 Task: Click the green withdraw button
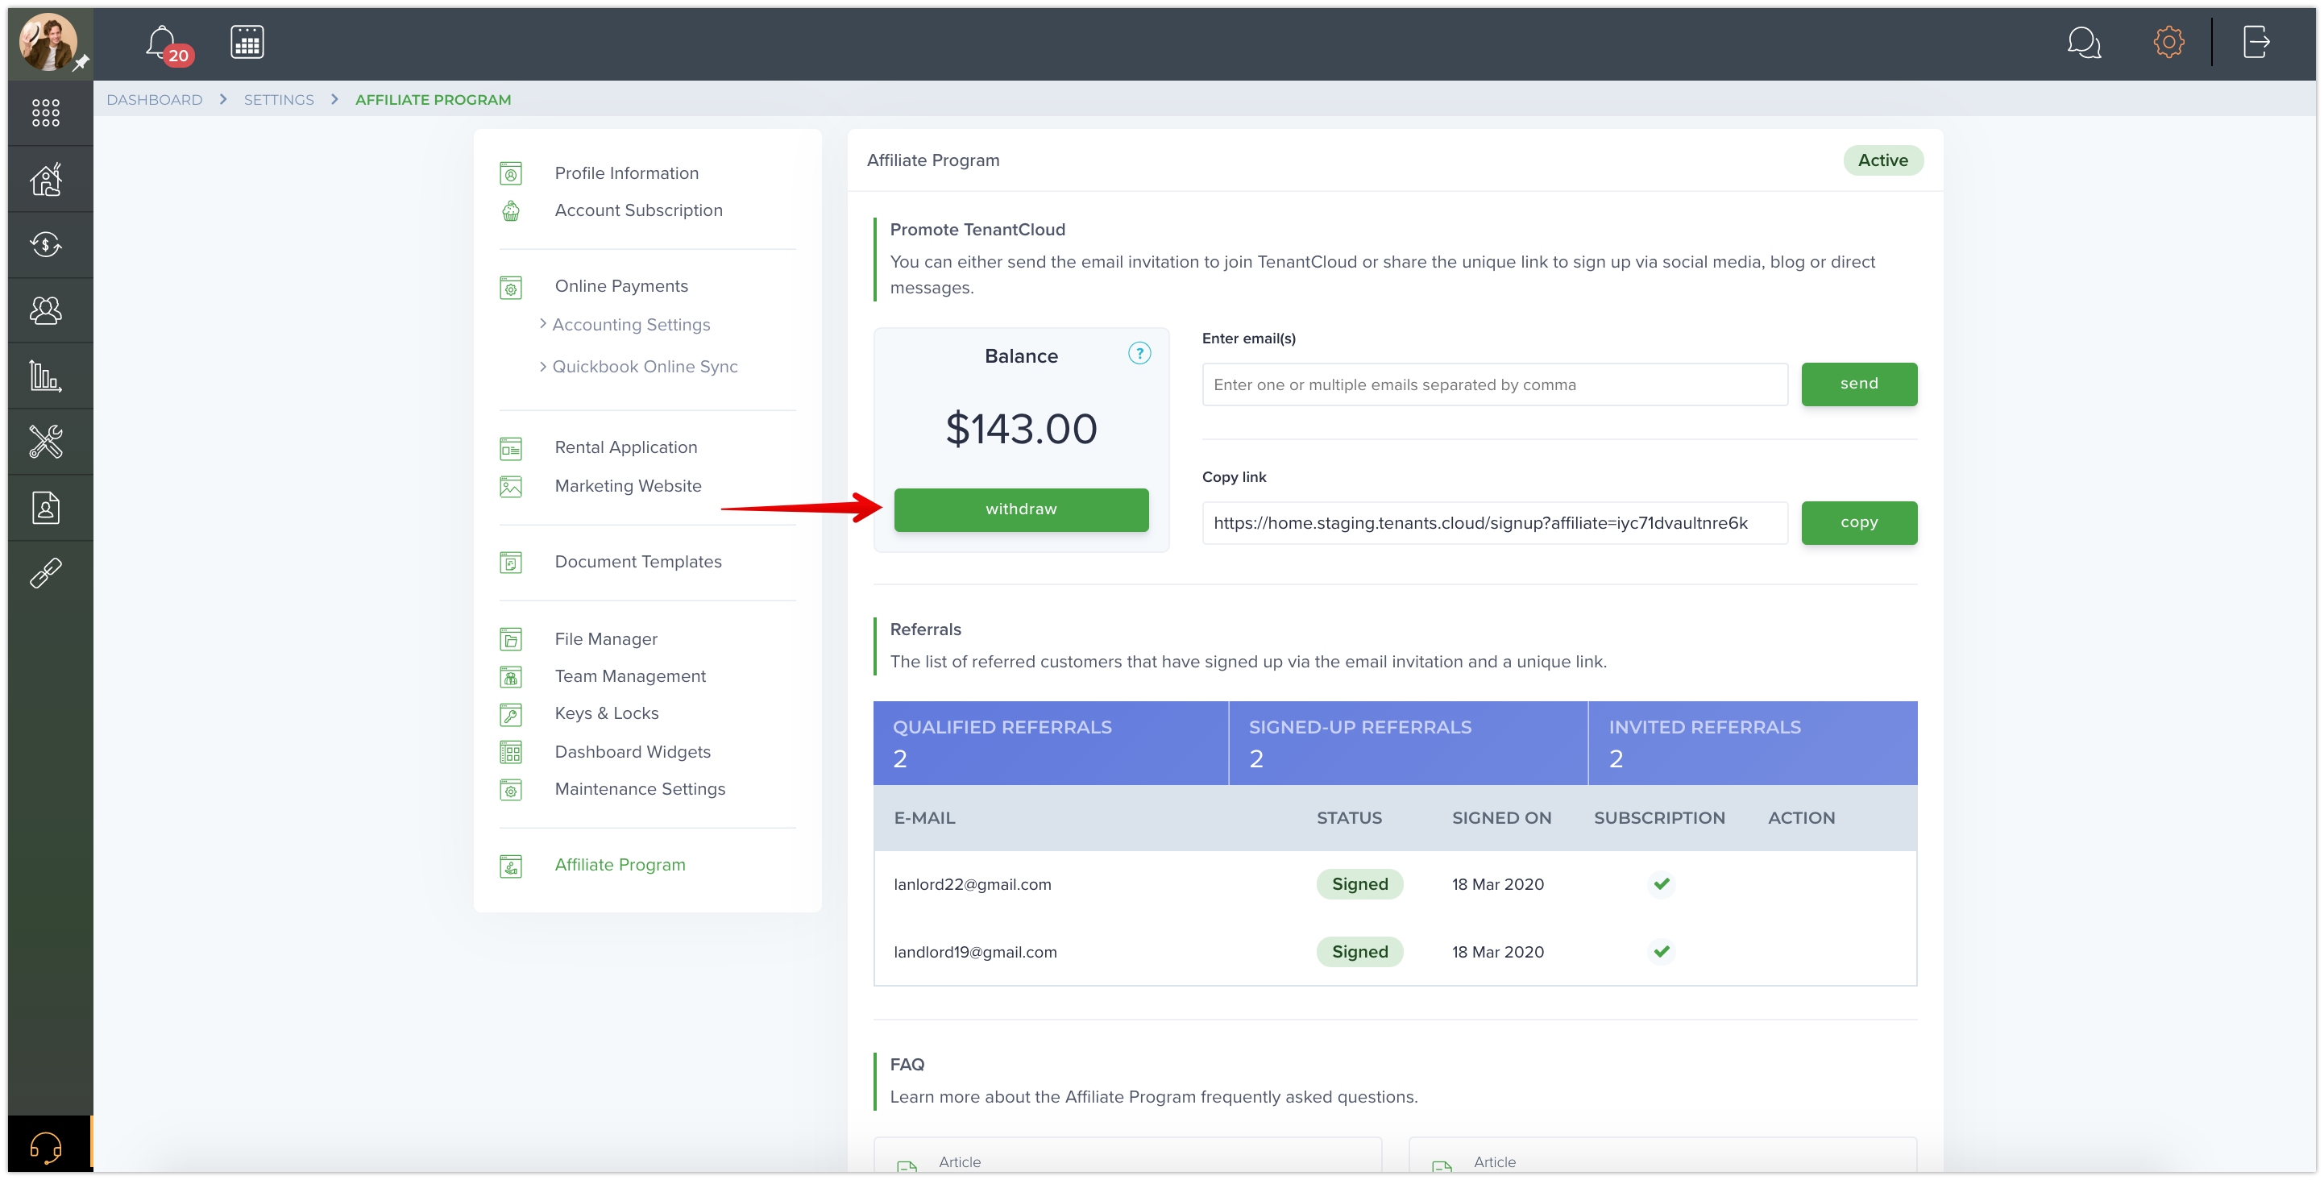[x=1020, y=509]
